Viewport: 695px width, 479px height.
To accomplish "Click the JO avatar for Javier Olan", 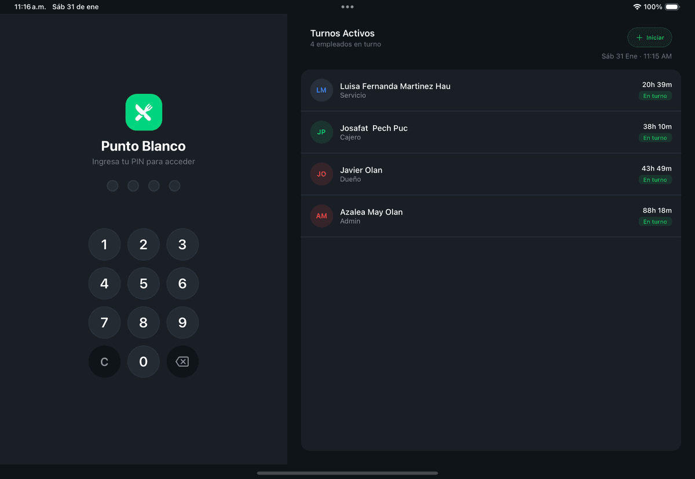I will (321, 174).
